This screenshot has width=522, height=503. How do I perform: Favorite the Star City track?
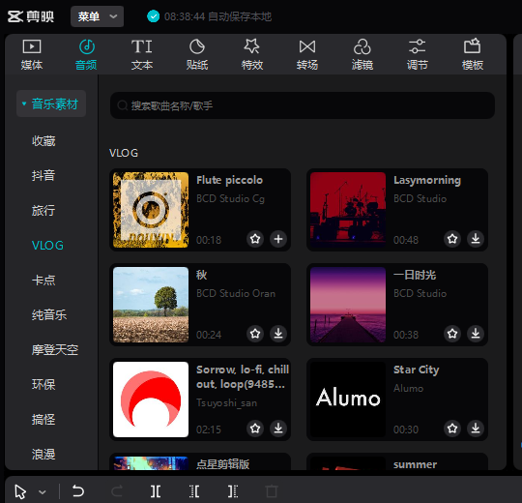(x=452, y=429)
